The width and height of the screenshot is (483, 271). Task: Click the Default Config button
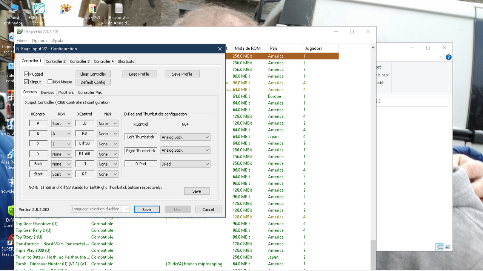(x=93, y=82)
